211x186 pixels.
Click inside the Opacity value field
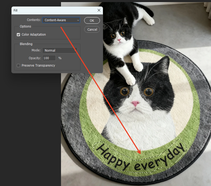(49, 58)
